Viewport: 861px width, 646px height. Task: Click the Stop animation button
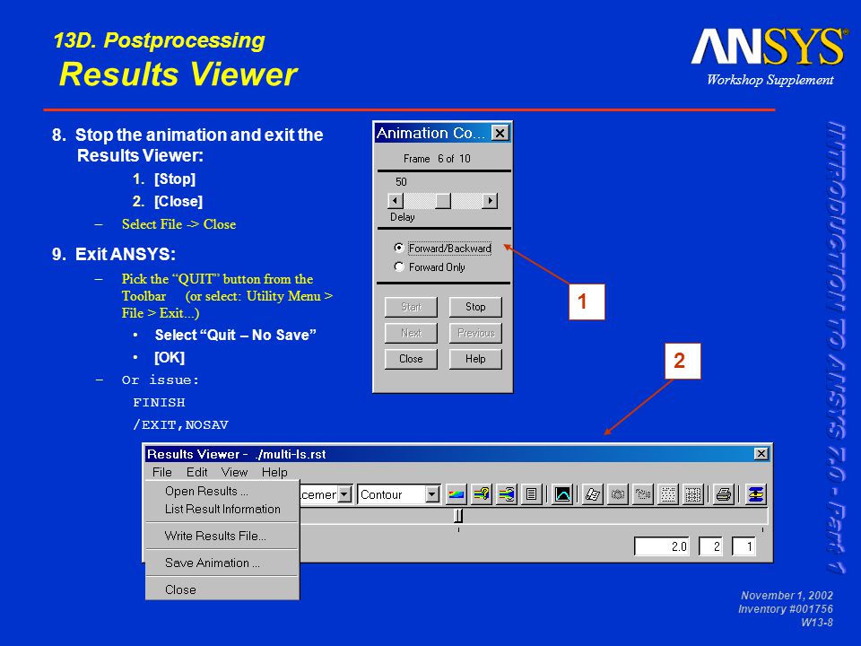[475, 307]
